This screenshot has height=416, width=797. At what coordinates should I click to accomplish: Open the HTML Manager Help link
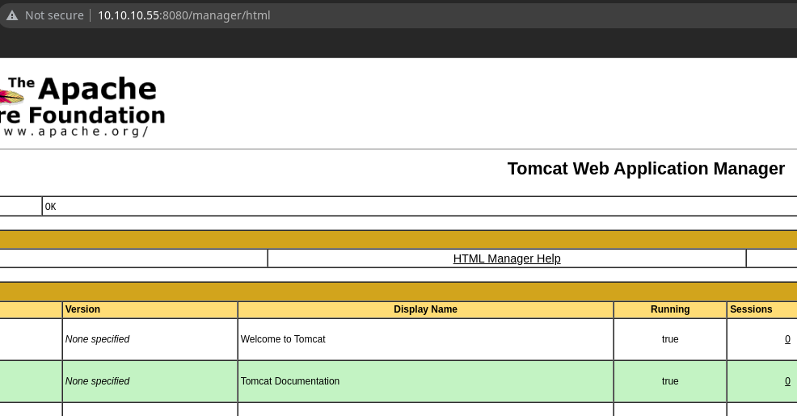(x=507, y=258)
